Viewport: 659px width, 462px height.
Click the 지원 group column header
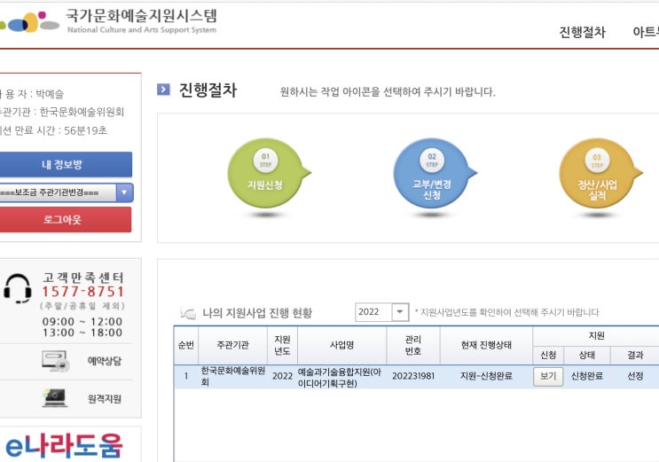click(x=596, y=336)
